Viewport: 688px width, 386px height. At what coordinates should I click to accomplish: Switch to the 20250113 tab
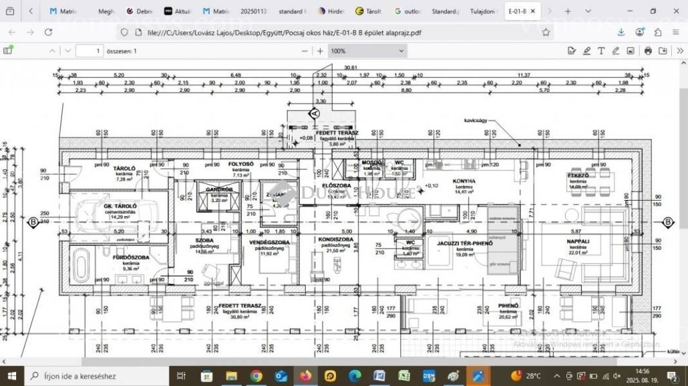coord(254,12)
